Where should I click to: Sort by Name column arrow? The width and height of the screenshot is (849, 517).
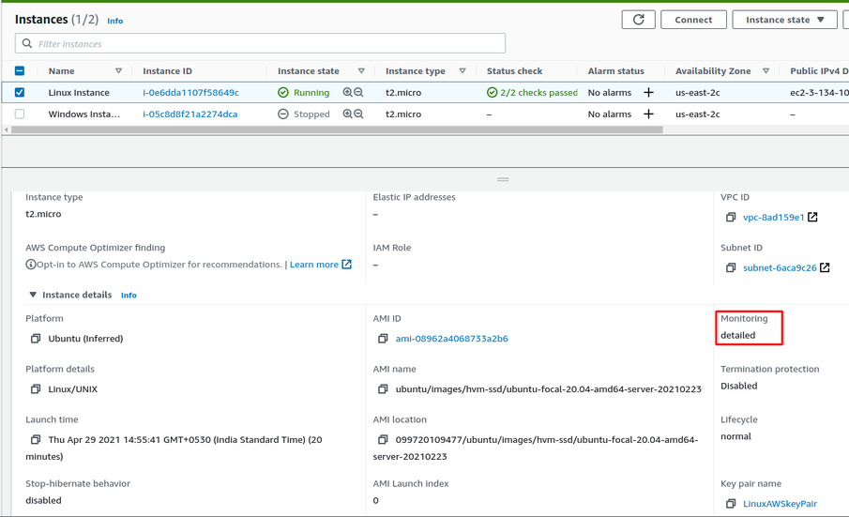click(x=118, y=71)
